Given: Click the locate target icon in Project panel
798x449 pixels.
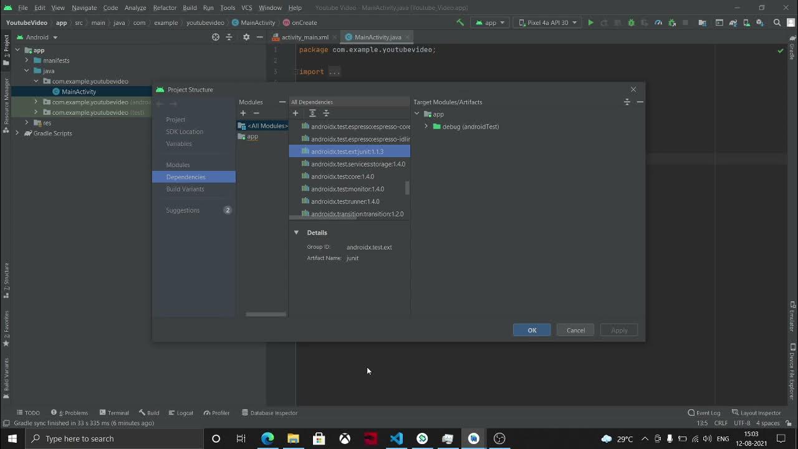Looking at the screenshot, I should [216, 37].
